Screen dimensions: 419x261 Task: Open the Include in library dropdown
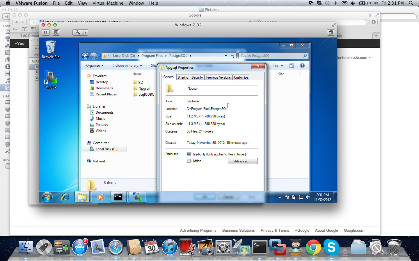click(x=127, y=66)
